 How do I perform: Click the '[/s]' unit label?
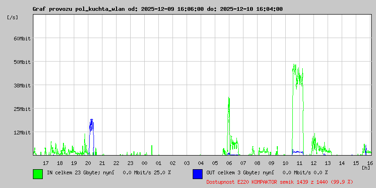tap(13, 17)
